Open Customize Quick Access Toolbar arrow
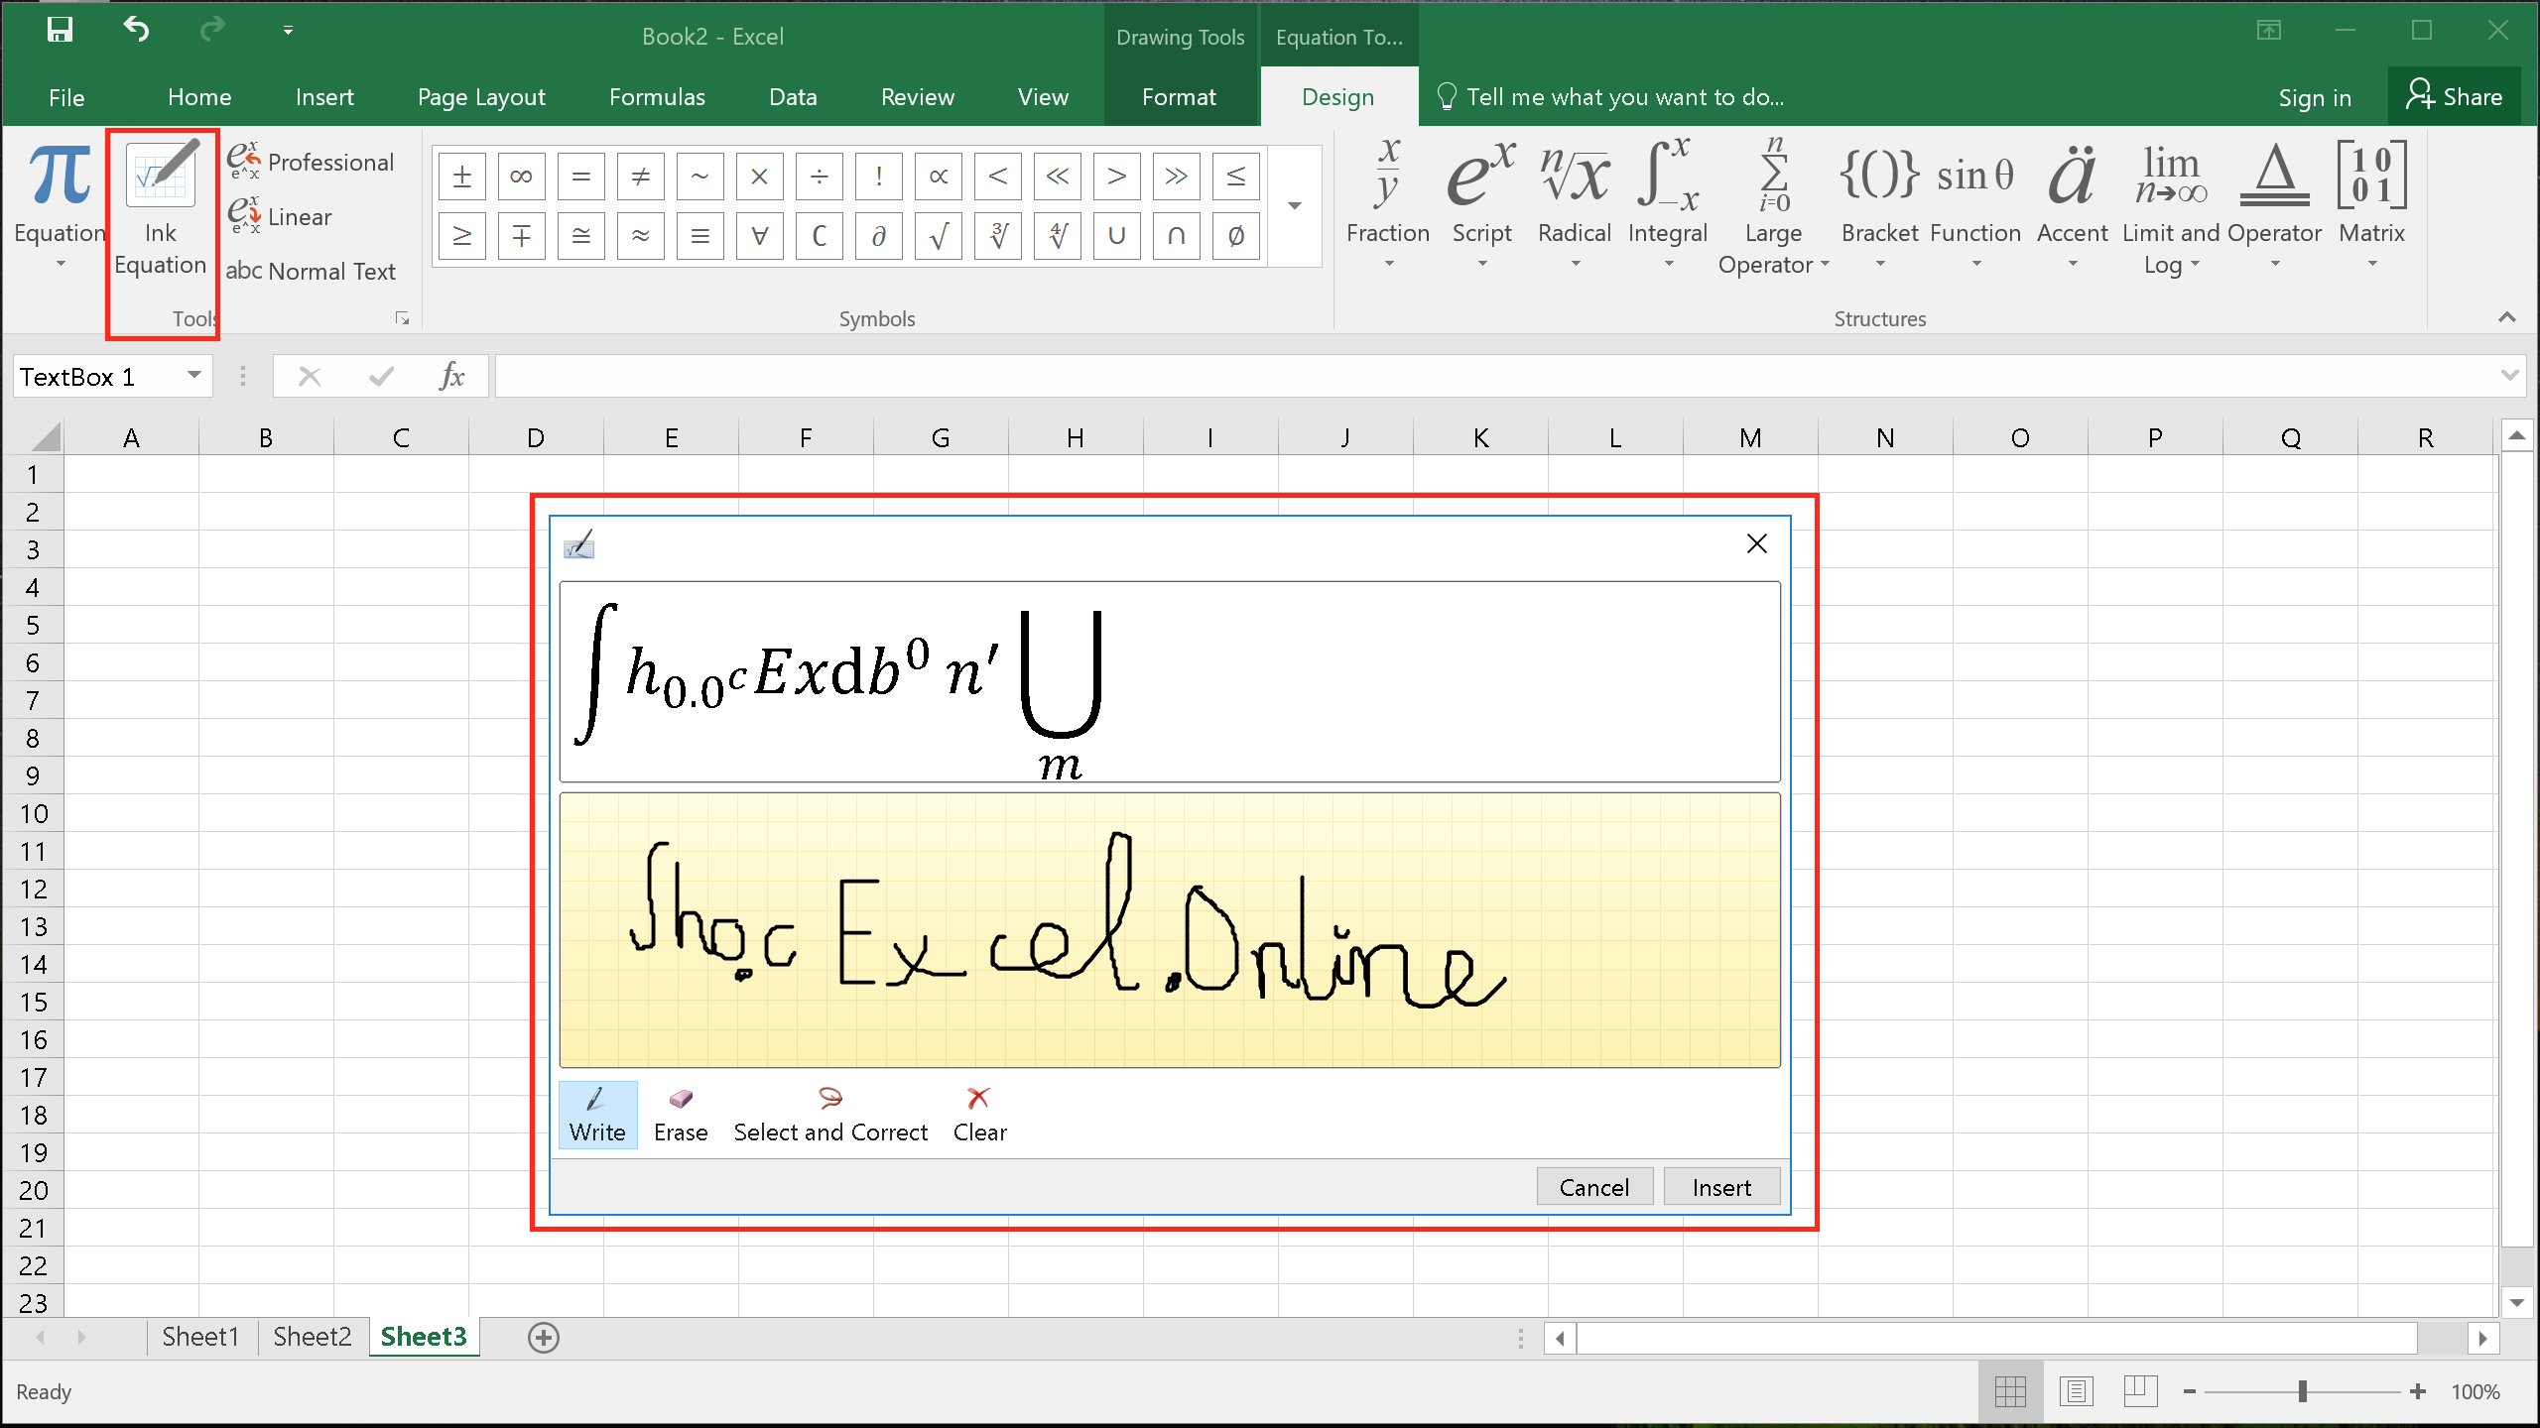Screen dimensions: 2540x1428 [288, 31]
